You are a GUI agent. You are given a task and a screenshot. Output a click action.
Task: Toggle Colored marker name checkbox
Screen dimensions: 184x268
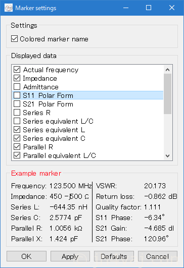[14, 39]
